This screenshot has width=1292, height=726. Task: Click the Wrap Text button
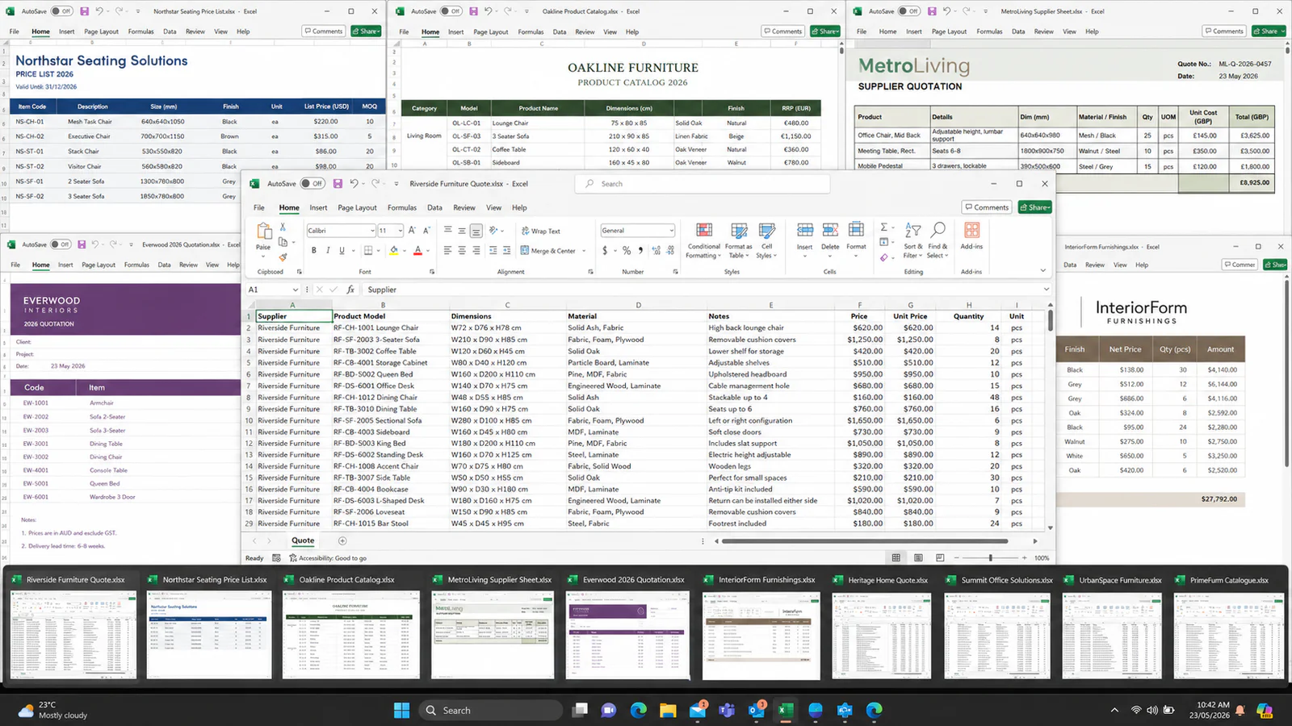541,231
